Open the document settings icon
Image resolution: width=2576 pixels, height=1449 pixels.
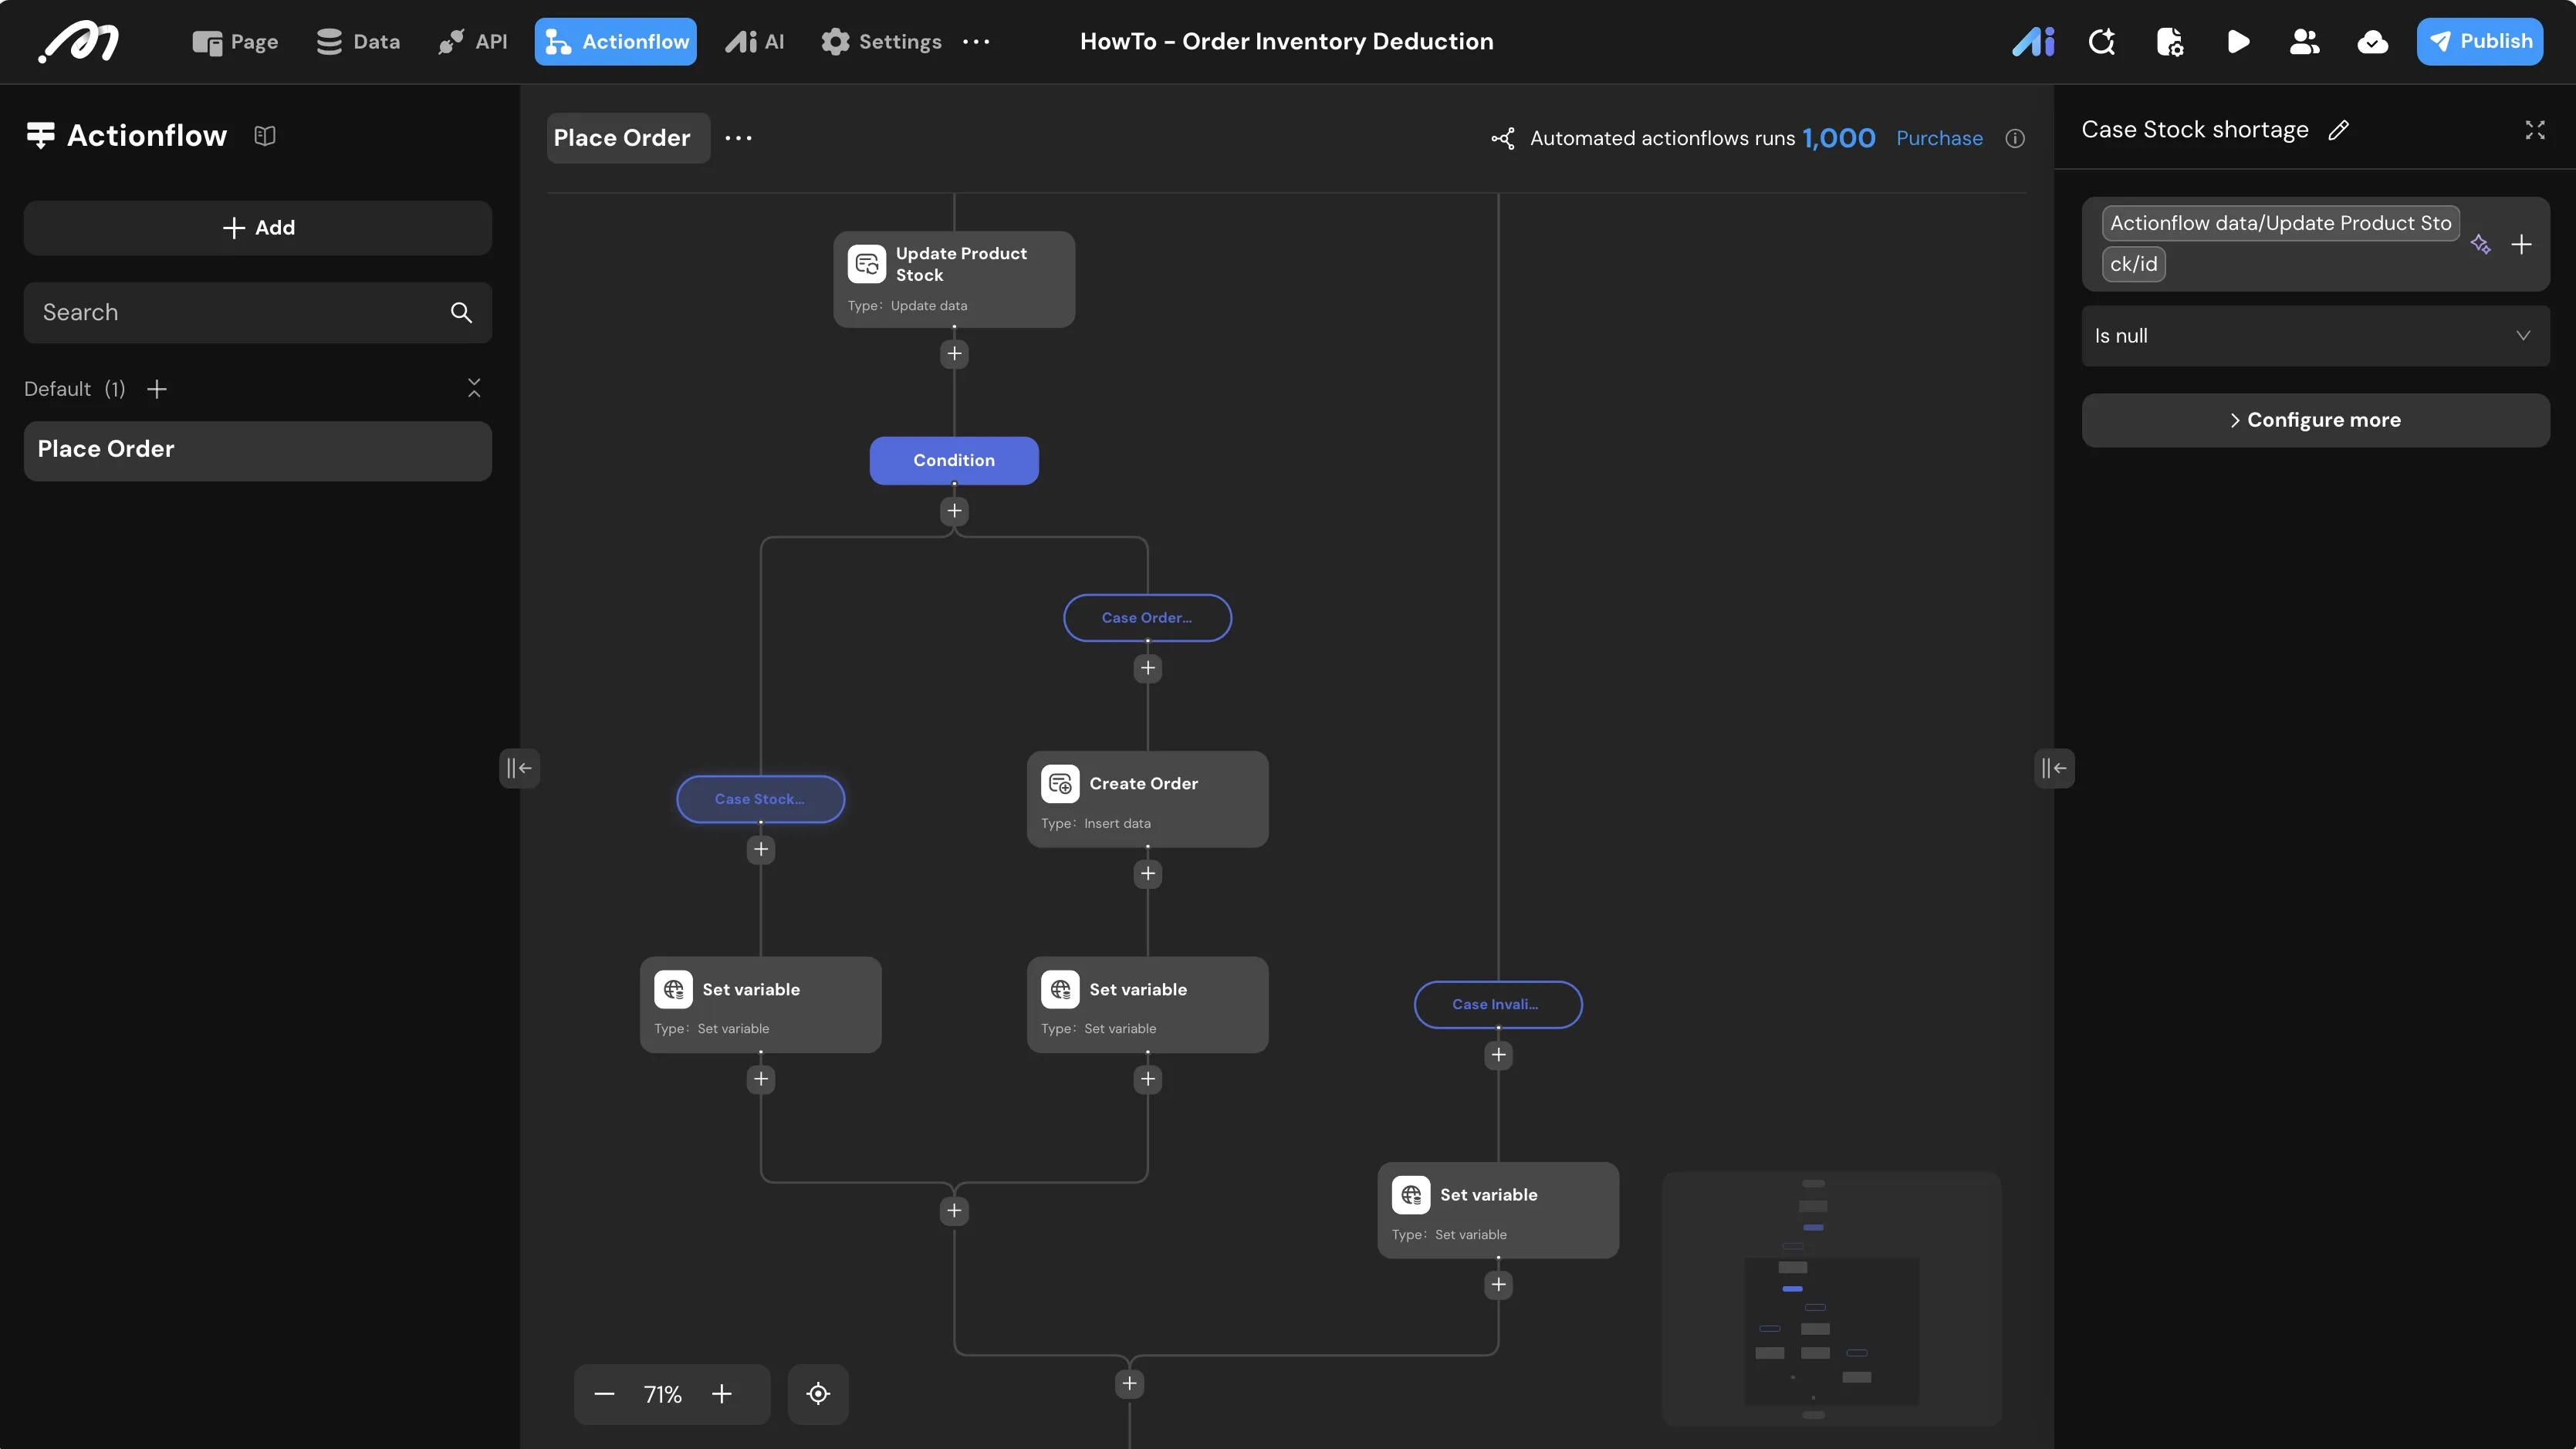pyautogui.click(x=2170, y=42)
